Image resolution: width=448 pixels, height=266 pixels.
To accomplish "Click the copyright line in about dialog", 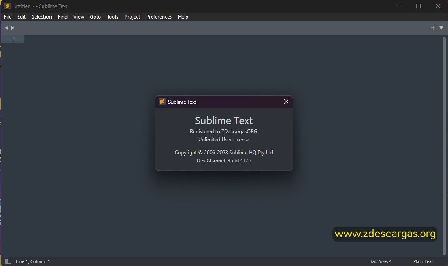I will point(224,153).
